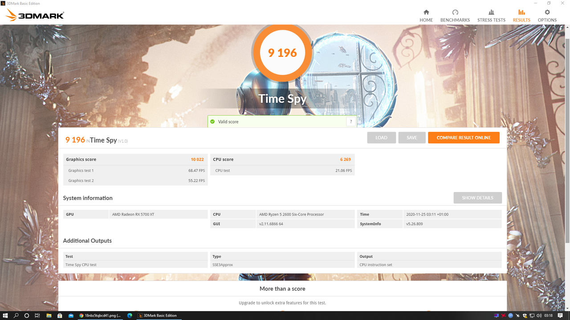Image resolution: width=570 pixels, height=320 pixels.
Task: Open Microsoft Edge from the taskbar
Action: tap(130, 316)
